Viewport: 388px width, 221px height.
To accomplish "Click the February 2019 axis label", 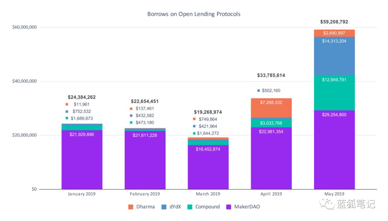I will pyautogui.click(x=145, y=194).
